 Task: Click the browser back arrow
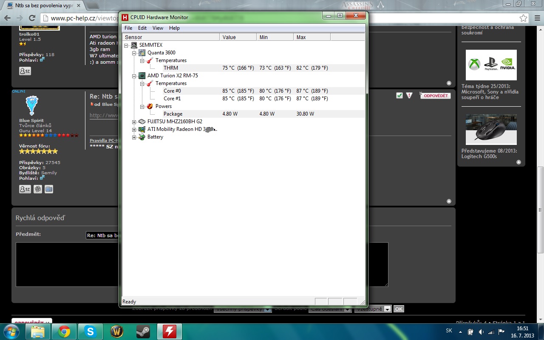pyautogui.click(x=7, y=18)
